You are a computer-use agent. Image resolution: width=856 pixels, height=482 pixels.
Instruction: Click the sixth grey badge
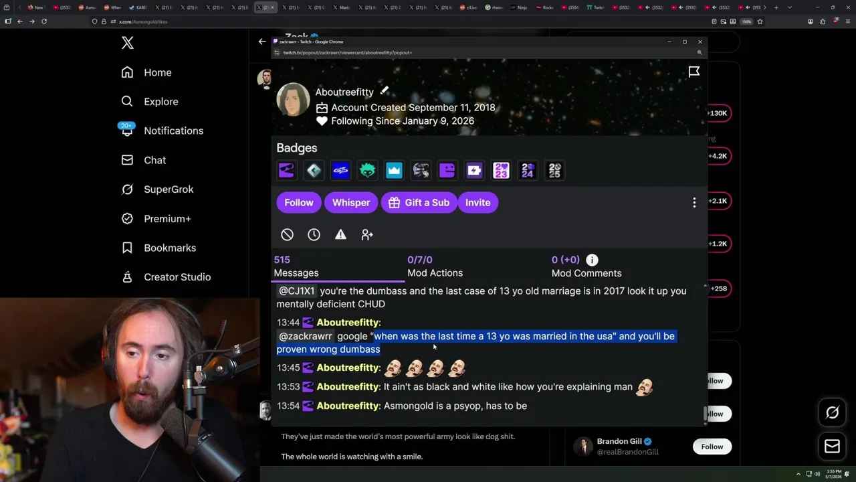[421, 171]
